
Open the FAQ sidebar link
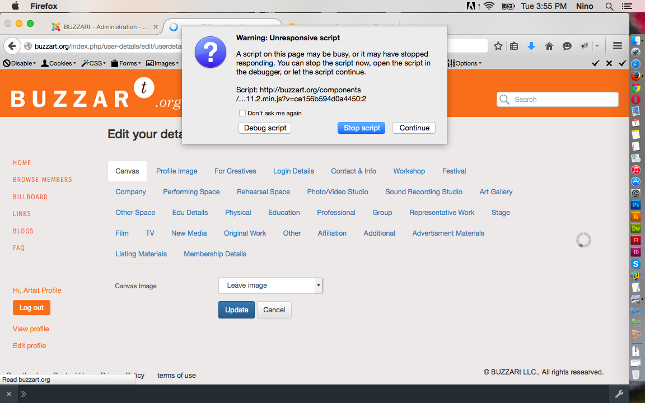pos(19,248)
